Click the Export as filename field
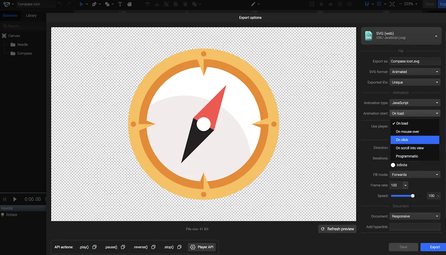 click(415, 61)
